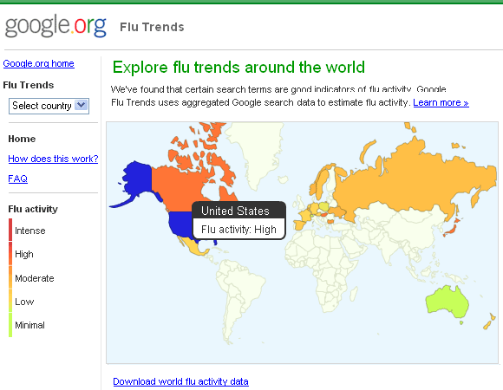Click the Minimal green legend swatch
The width and height of the screenshot is (503, 390).
pos(10,325)
